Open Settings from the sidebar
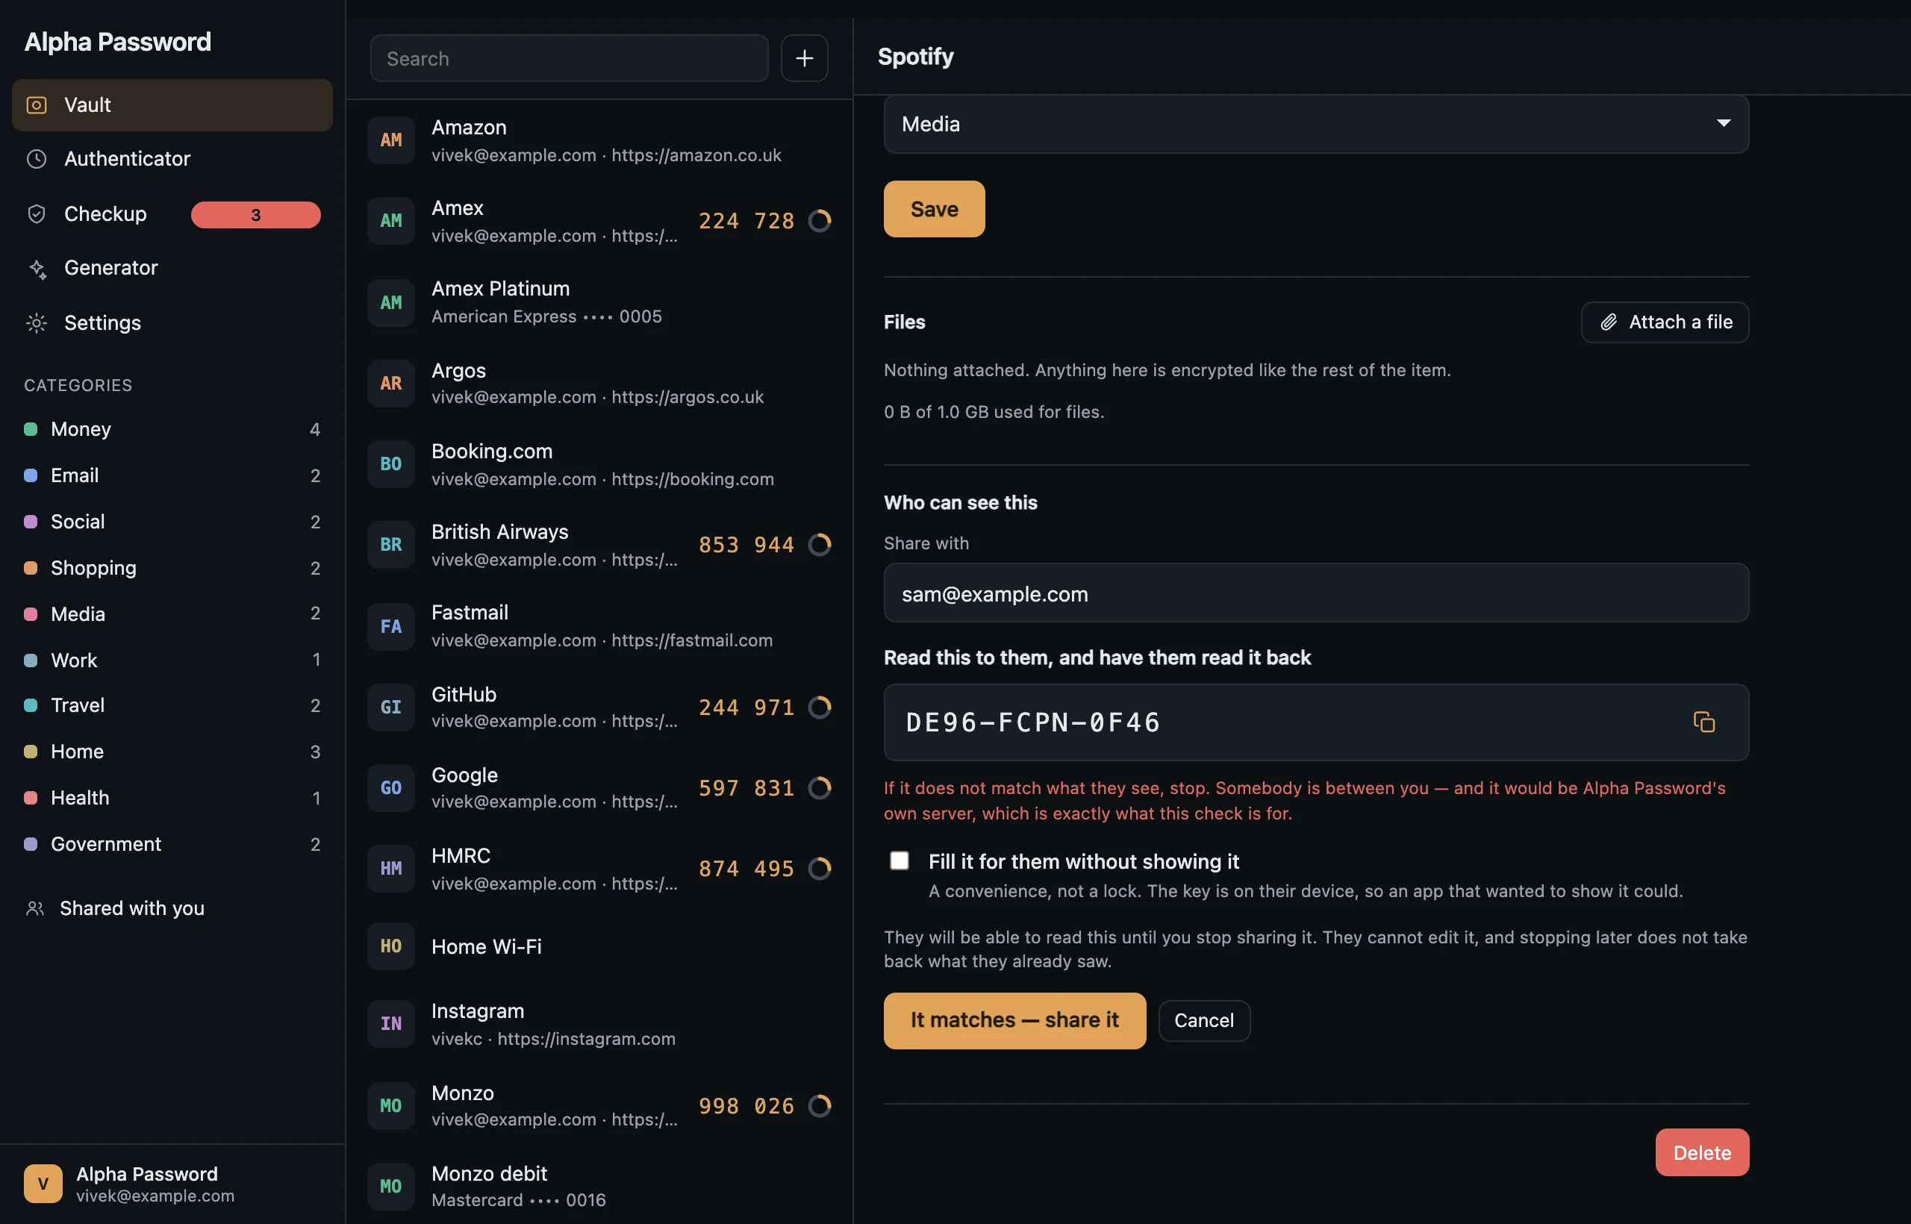Image resolution: width=1911 pixels, height=1224 pixels. 172,322
